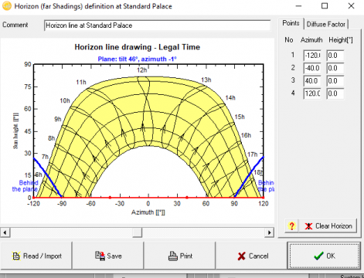This screenshot has width=364, height=278.
Task: Click the Print button
Action: 179,256
